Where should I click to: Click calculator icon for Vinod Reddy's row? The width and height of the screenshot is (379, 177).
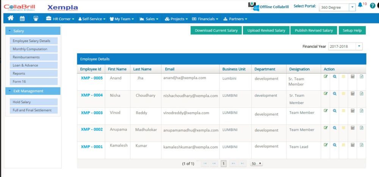point(352,110)
